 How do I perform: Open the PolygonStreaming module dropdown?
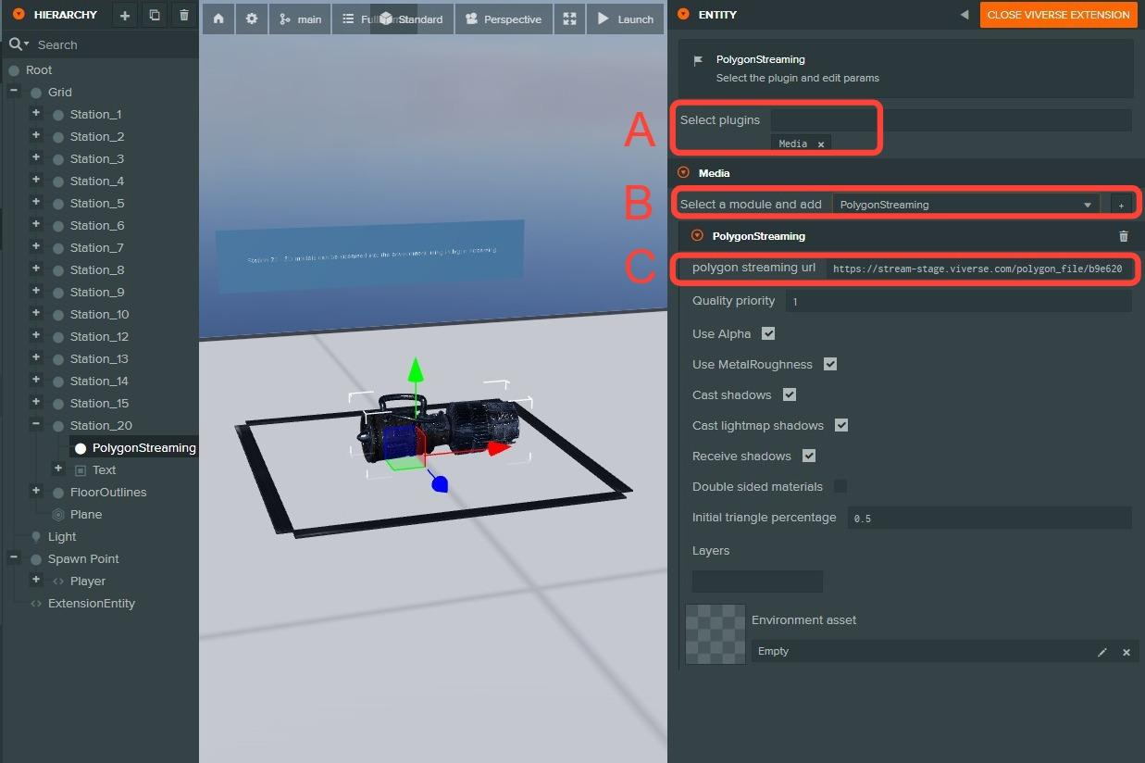tap(965, 205)
